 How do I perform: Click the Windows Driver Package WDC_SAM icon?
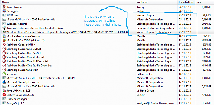[4, 32]
